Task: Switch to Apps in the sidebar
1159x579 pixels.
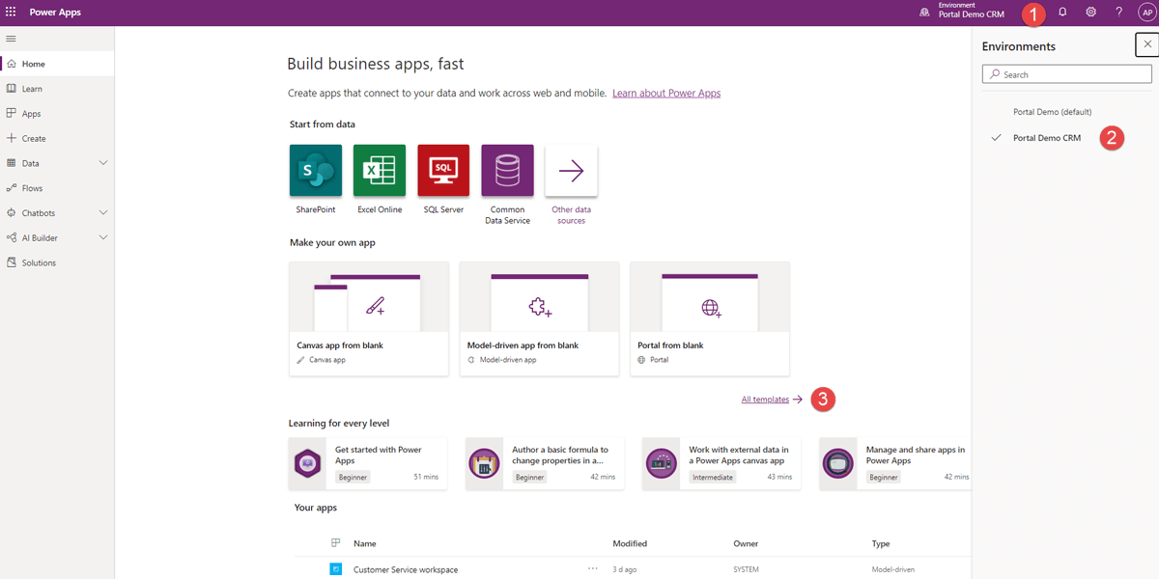Action: tap(32, 113)
